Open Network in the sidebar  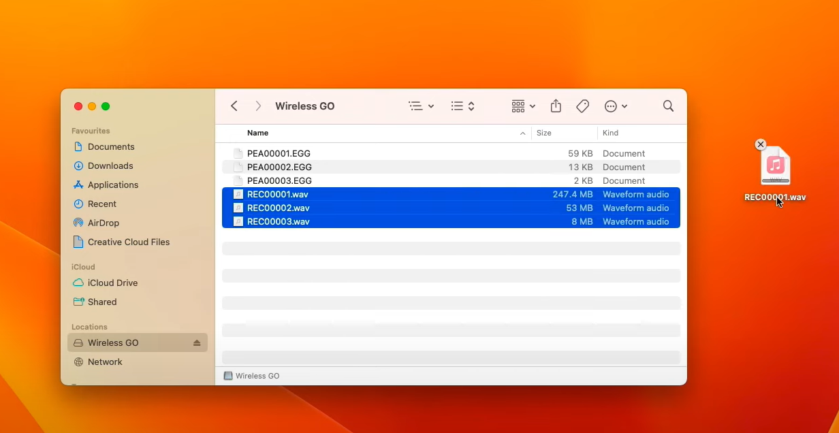(x=138, y=362)
